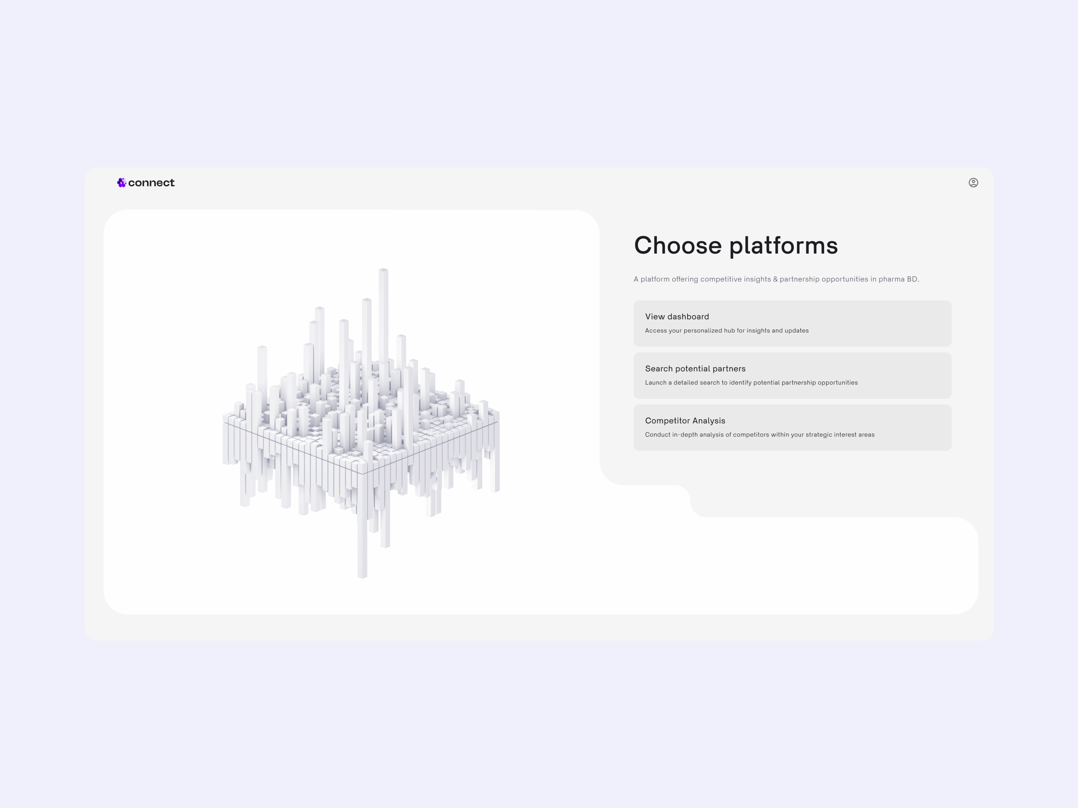Click the "Search potential partners" title text
The width and height of the screenshot is (1078, 808).
(695, 369)
